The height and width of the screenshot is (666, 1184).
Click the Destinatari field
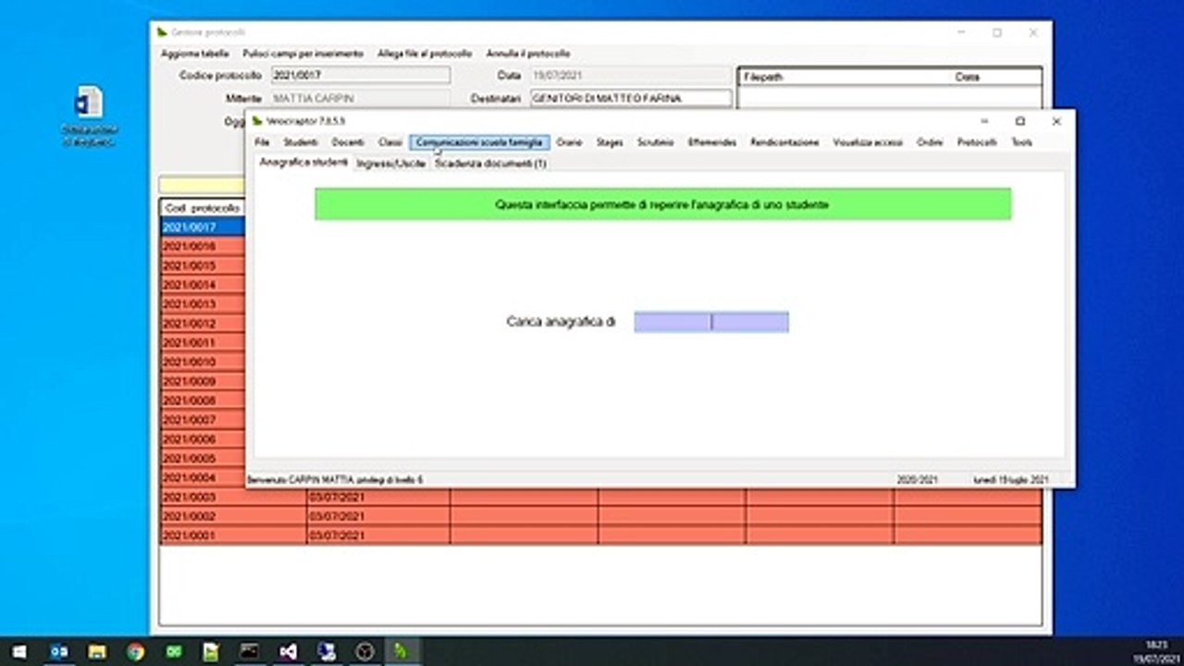click(x=631, y=98)
